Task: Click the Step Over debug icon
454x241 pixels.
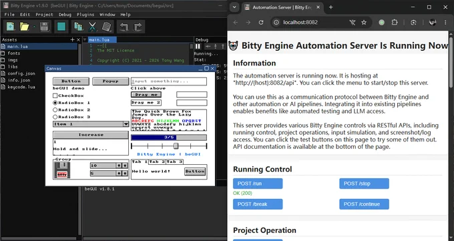Action: pos(208,46)
